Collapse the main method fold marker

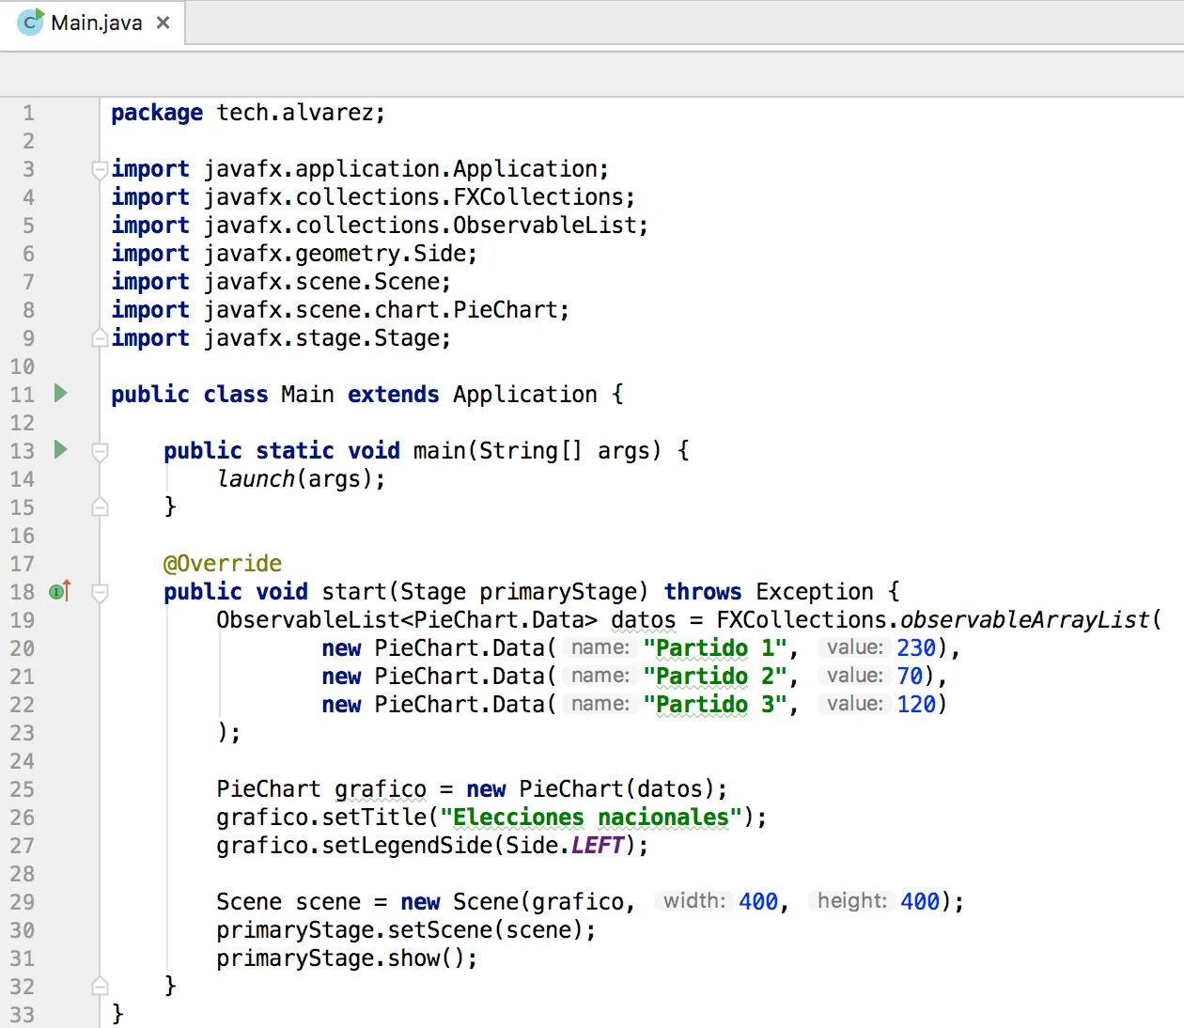click(x=100, y=451)
